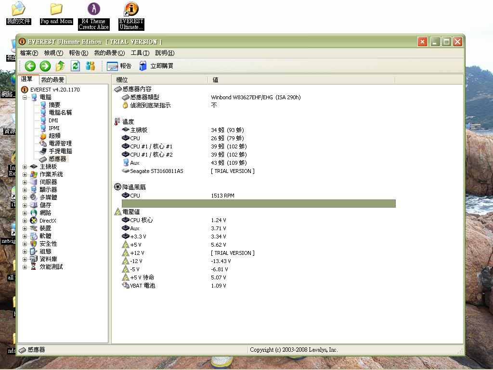Select 電腦名稱 tree item
Screen dimensions: 493x370
[60, 113]
